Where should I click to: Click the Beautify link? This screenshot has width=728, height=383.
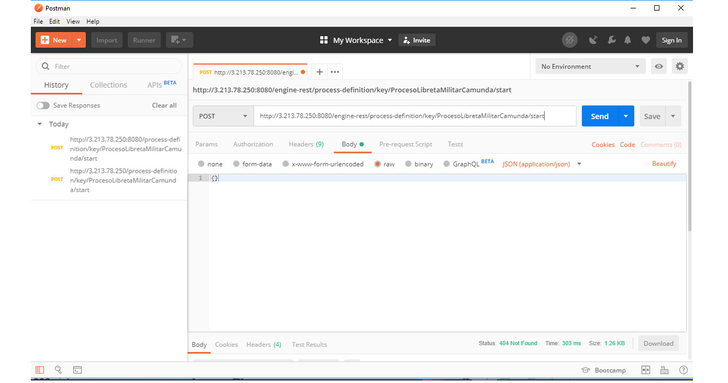click(x=664, y=164)
